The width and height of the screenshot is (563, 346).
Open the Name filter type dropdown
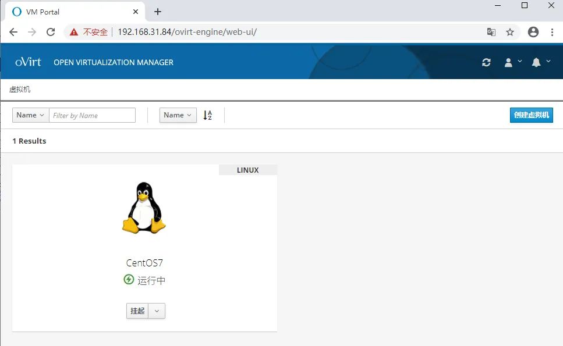[x=30, y=115]
